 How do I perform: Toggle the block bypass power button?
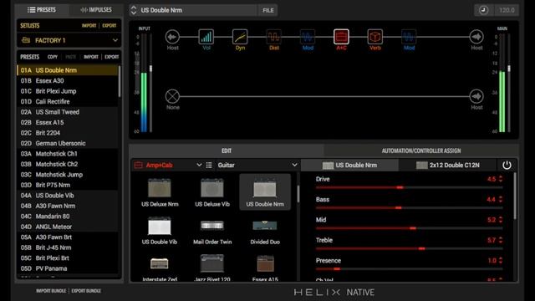(x=507, y=166)
